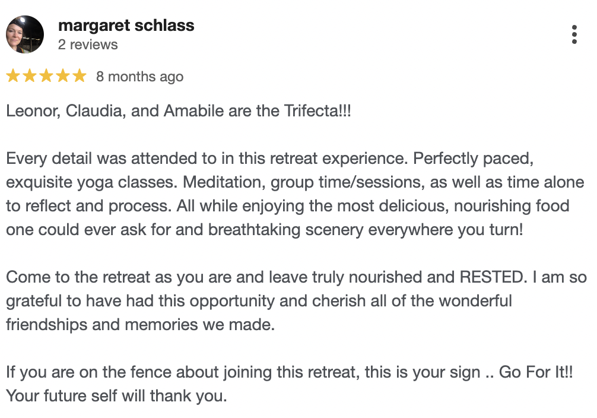Open reviewer name margaret schlass
Image resolution: width=597 pixels, height=418 pixels.
[x=126, y=26]
